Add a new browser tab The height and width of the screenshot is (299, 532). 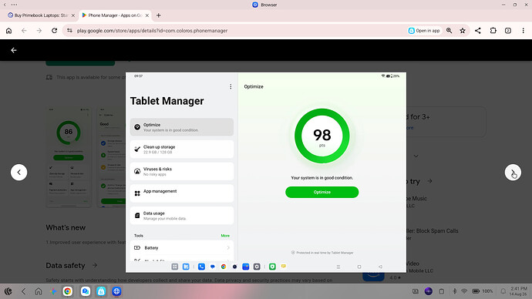coord(159,15)
